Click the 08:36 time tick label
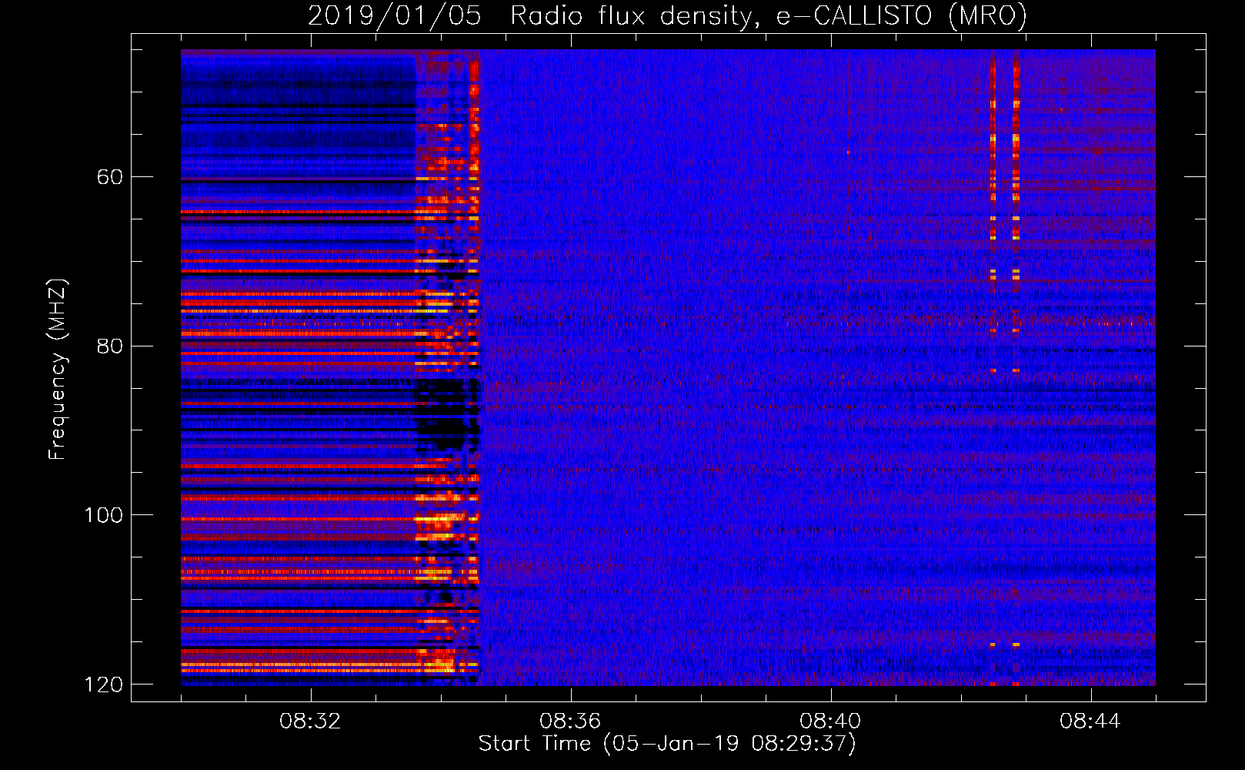 click(570, 721)
